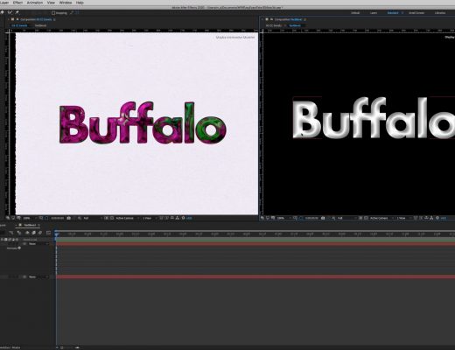This screenshot has width=455, height=350.
Task: Open right Composition panel menu icon
Action: coord(305,19)
